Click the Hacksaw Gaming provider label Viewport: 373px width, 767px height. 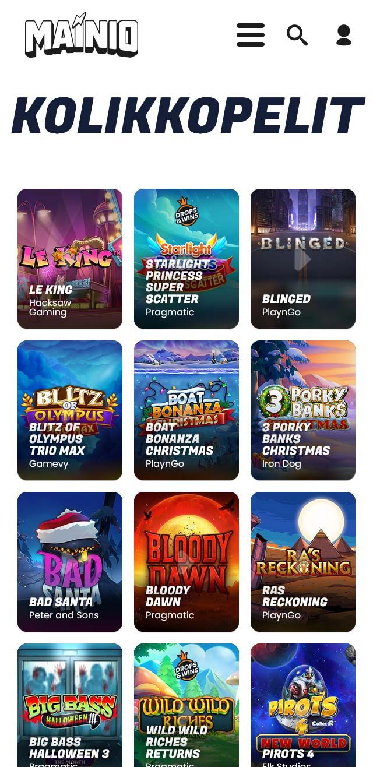[50, 308]
